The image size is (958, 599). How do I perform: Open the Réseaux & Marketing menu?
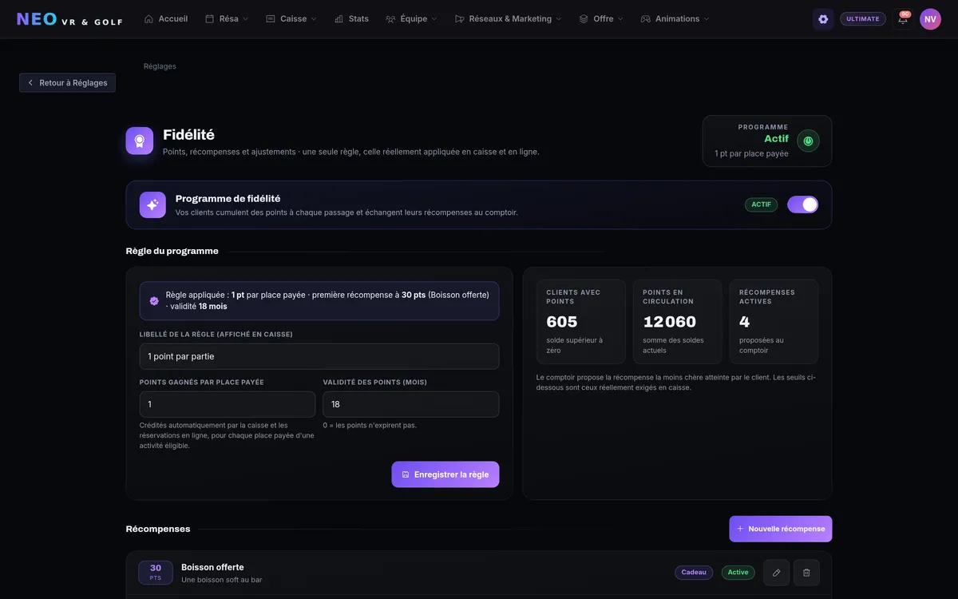tap(508, 18)
